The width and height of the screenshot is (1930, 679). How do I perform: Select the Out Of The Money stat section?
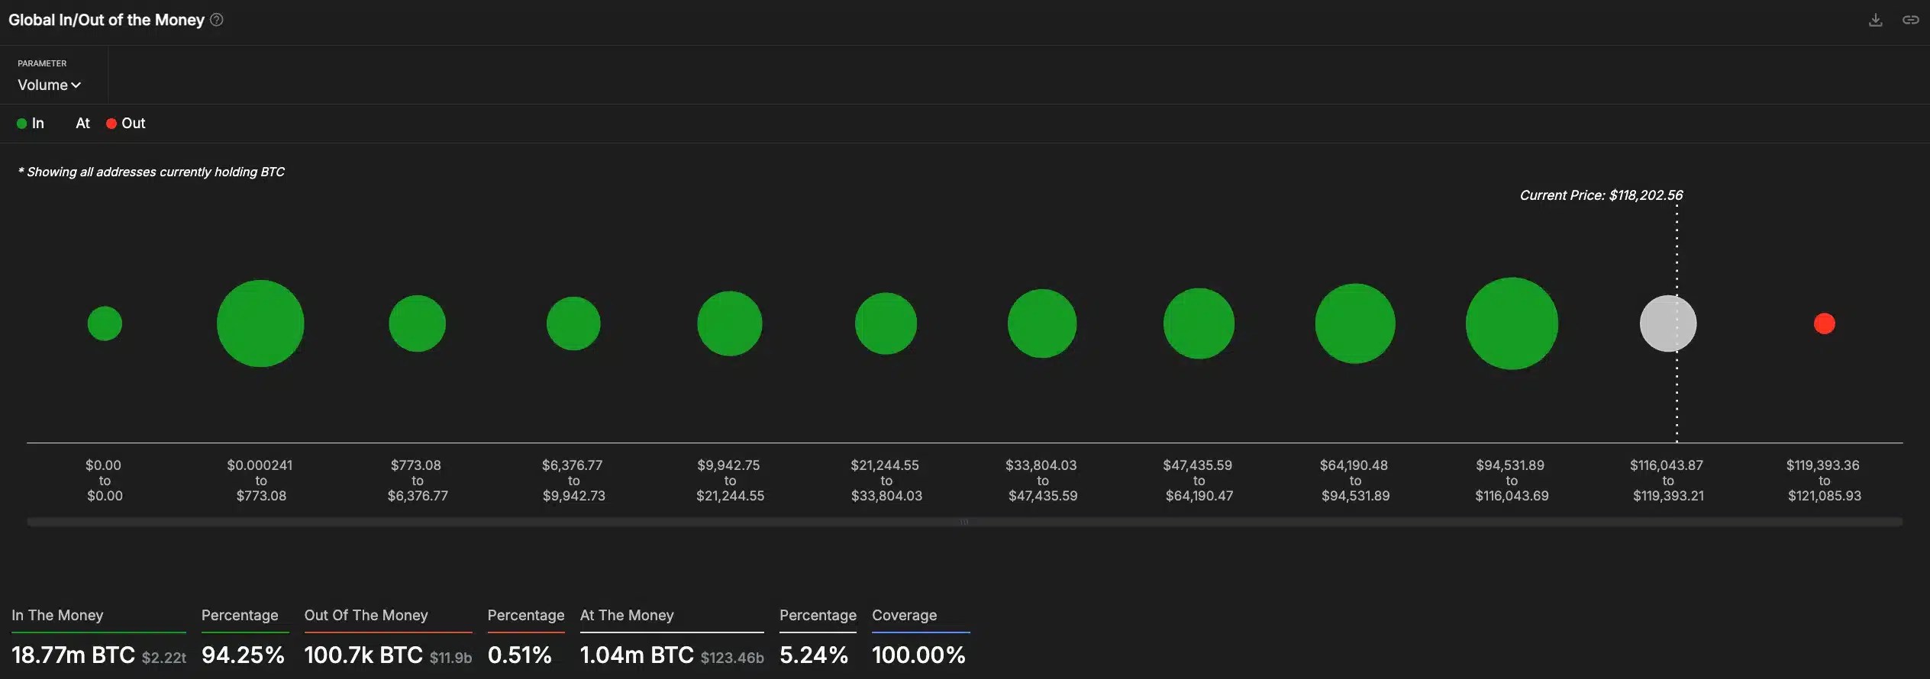366,615
